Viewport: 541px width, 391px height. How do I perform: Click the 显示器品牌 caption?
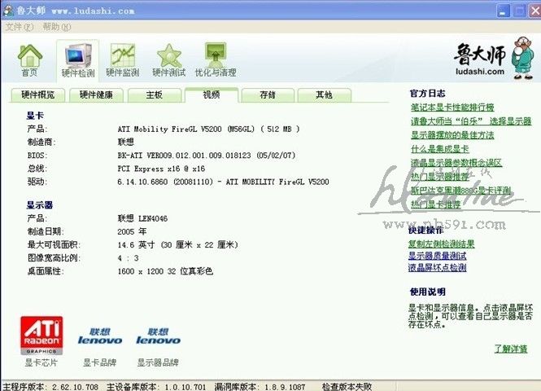158,362
